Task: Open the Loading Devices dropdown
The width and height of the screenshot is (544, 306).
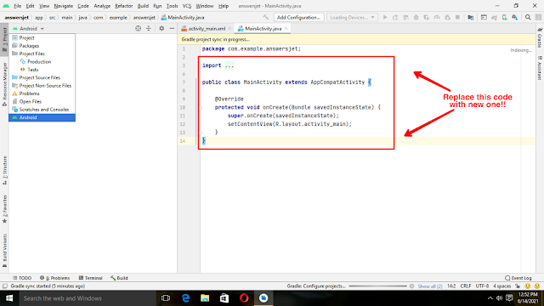Action: pos(352,17)
